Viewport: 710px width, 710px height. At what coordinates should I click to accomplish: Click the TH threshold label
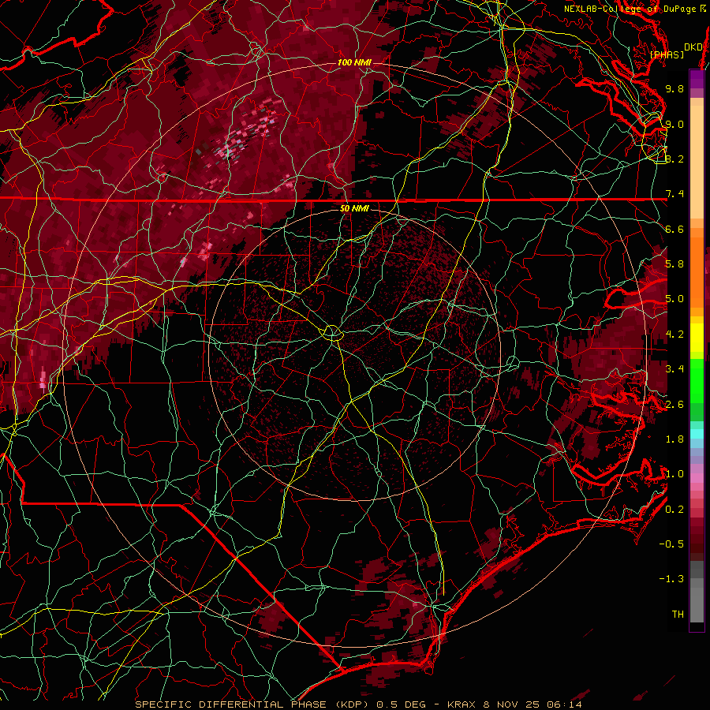coord(678,615)
